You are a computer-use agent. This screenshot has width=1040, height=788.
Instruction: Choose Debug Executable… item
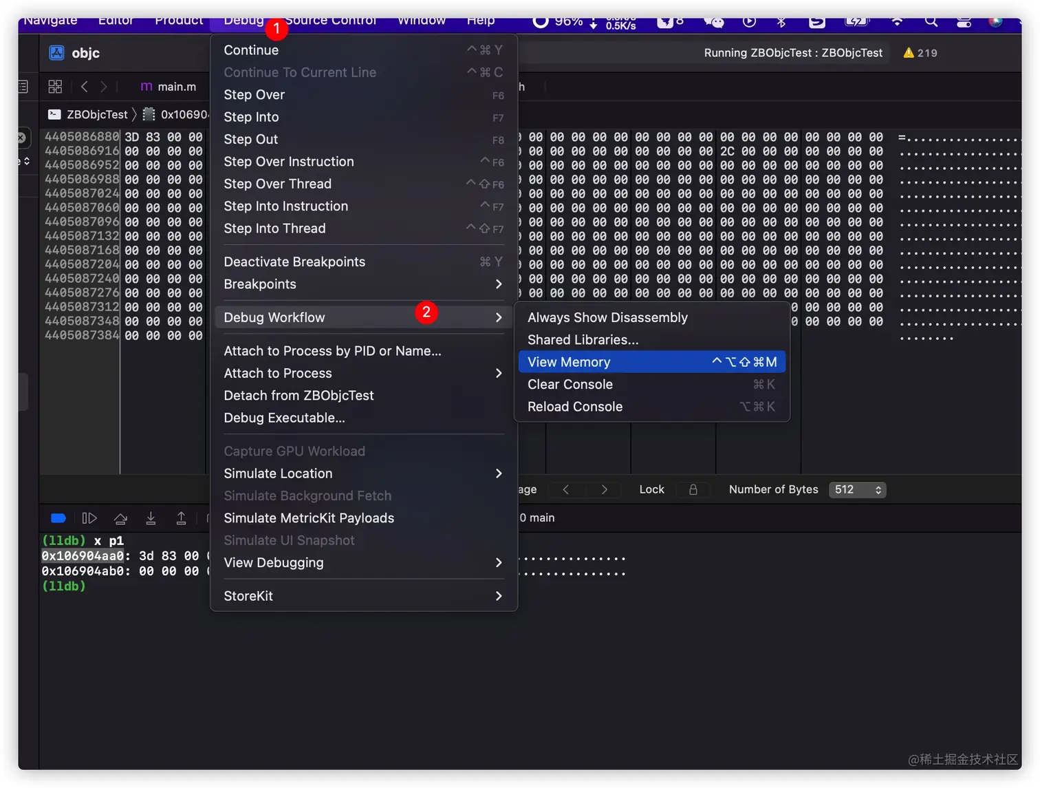(364, 418)
